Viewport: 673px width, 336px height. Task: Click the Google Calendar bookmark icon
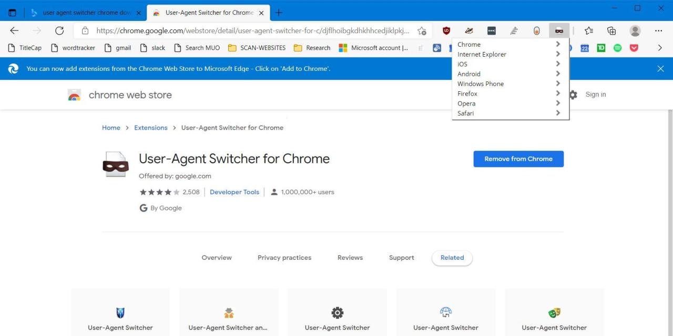point(585,48)
